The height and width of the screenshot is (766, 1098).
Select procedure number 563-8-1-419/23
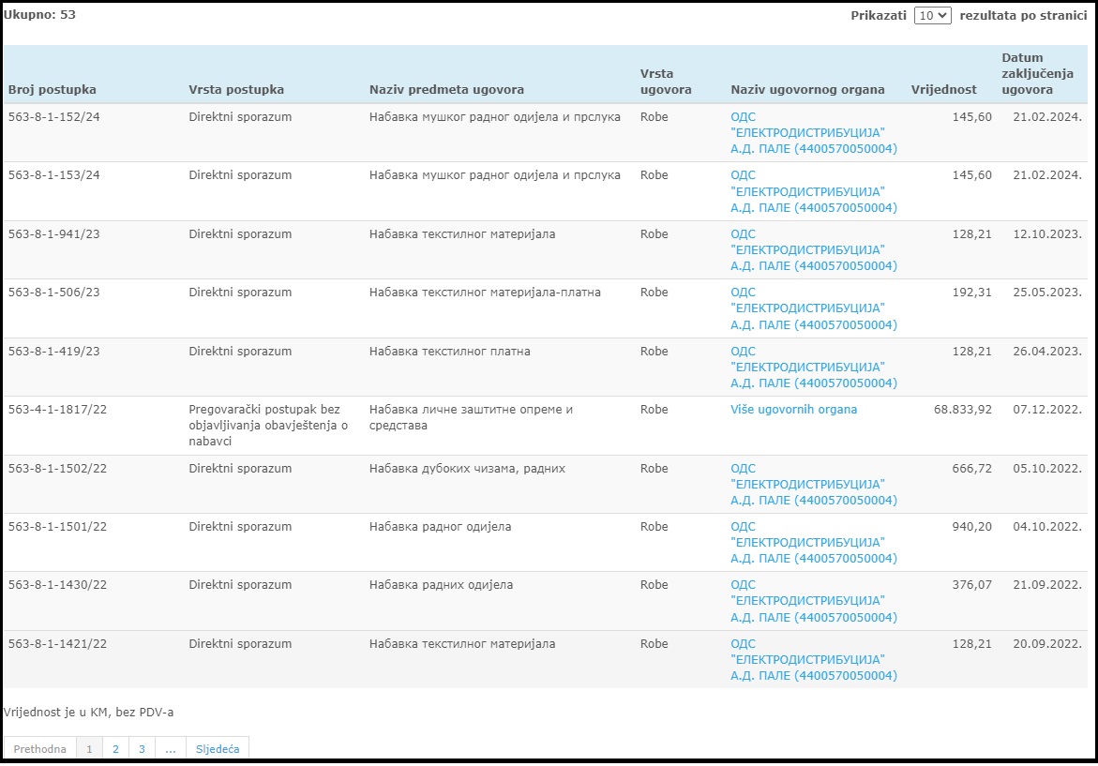[x=54, y=351]
